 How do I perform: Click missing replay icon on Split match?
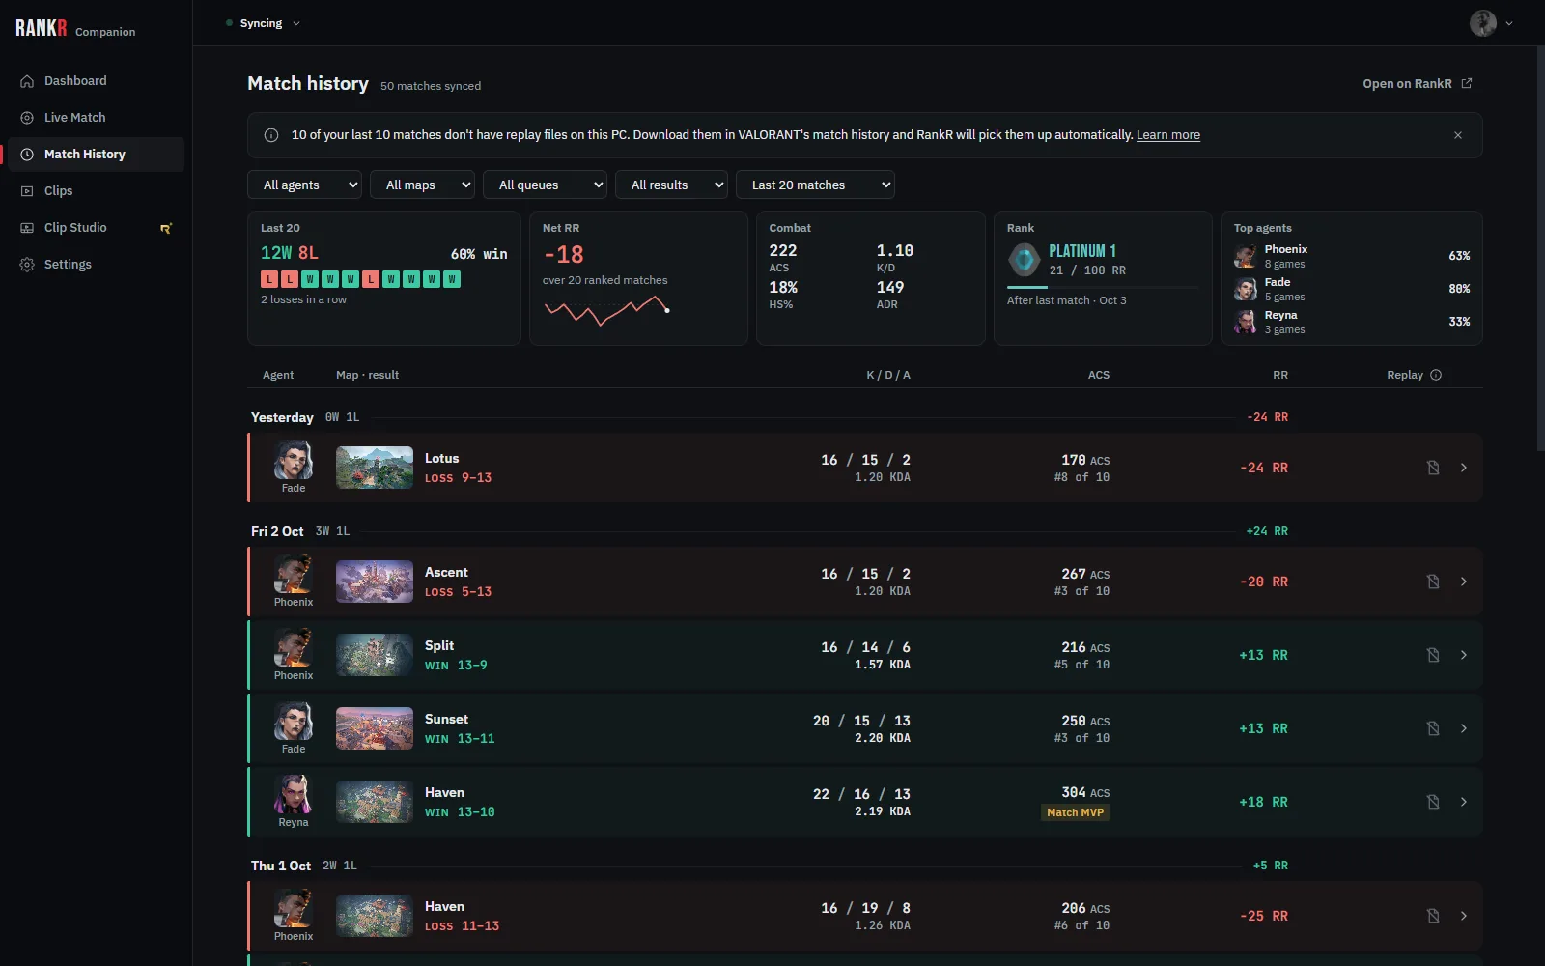click(1433, 655)
